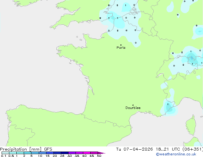
Task: Pick the palest legend swatch above 0.1
Action: click(x=5, y=153)
